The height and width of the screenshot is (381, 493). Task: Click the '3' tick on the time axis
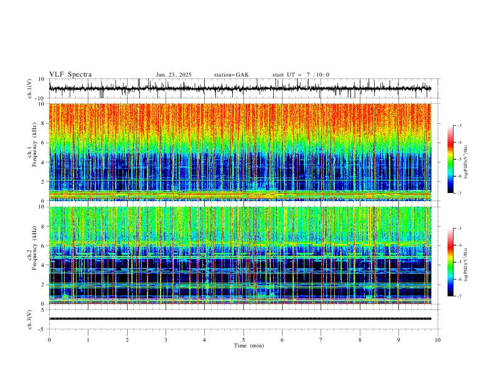166,340
